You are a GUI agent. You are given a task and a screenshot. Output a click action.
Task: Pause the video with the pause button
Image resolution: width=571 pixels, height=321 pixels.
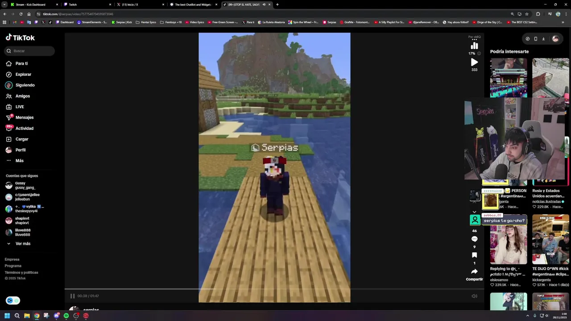[x=72, y=296]
